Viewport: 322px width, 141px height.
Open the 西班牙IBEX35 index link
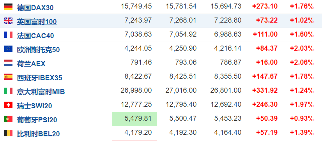point(40,78)
